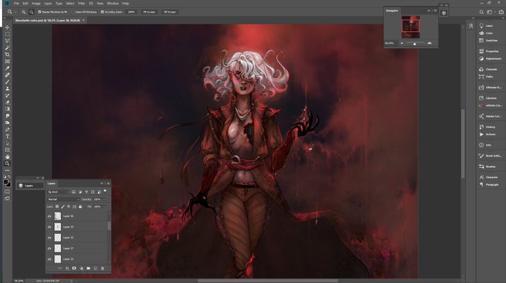
Task: Open the Color panel icon
Action: click(x=481, y=33)
